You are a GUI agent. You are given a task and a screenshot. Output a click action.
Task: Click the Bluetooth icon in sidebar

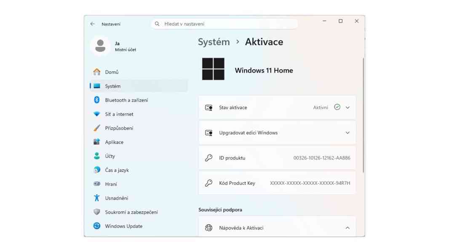[97, 100]
